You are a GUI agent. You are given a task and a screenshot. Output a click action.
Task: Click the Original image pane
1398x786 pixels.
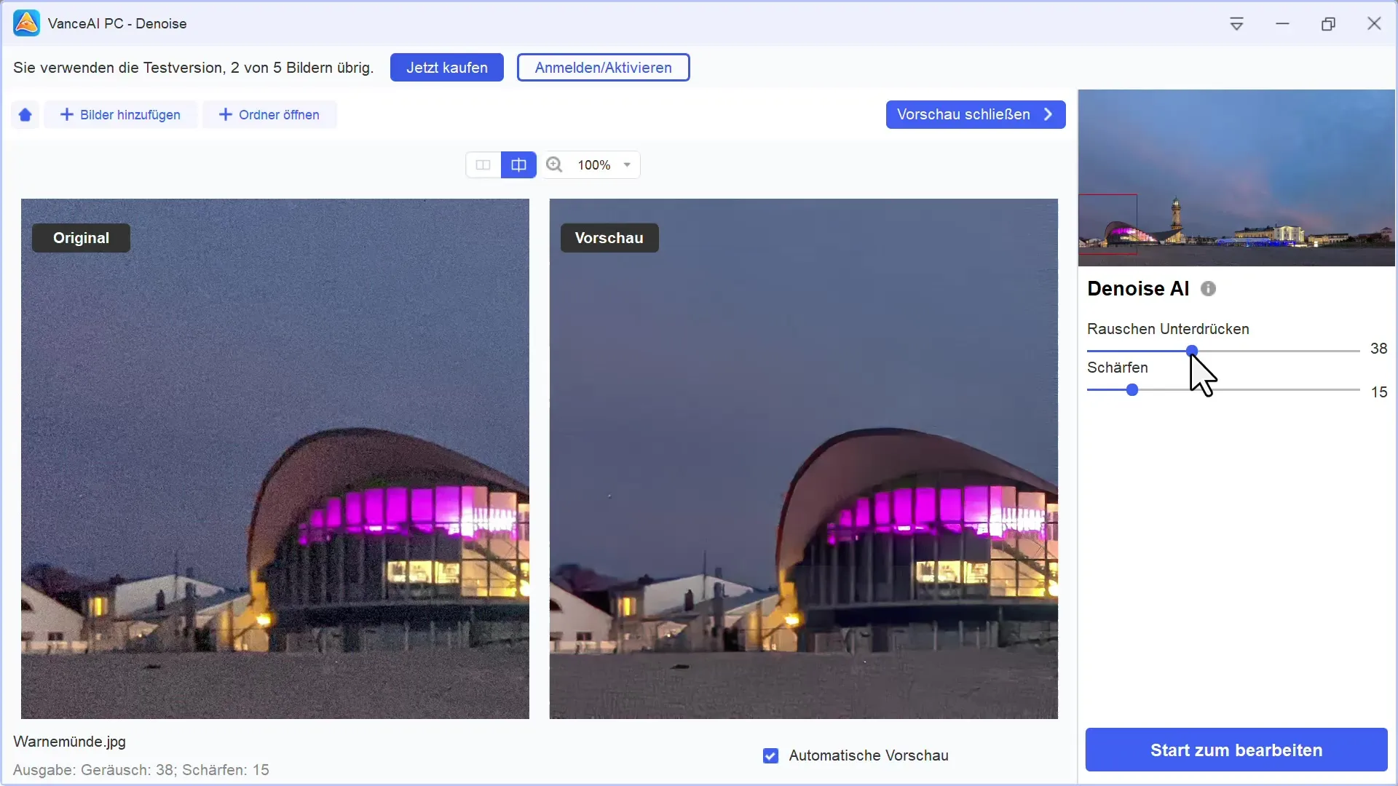275,458
